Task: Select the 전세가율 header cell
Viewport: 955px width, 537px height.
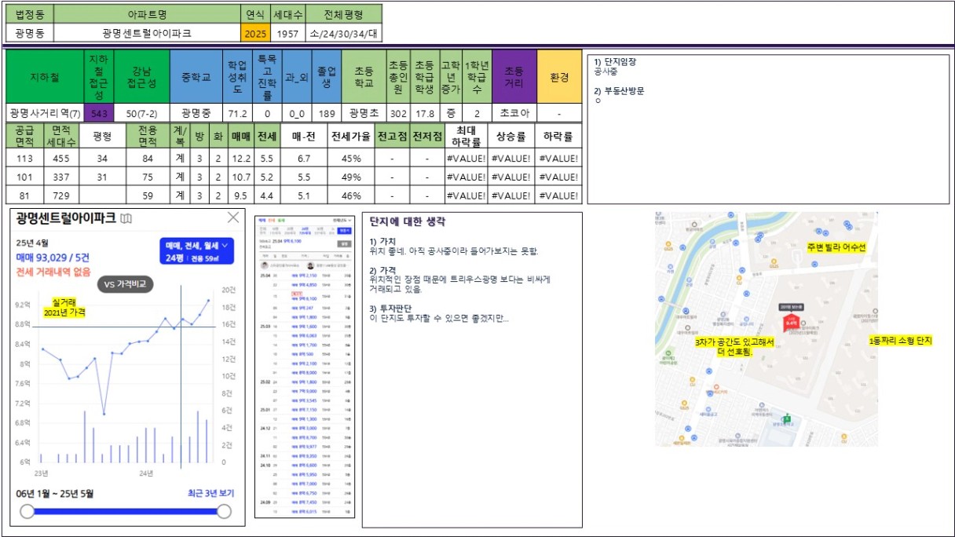Action: pos(350,136)
